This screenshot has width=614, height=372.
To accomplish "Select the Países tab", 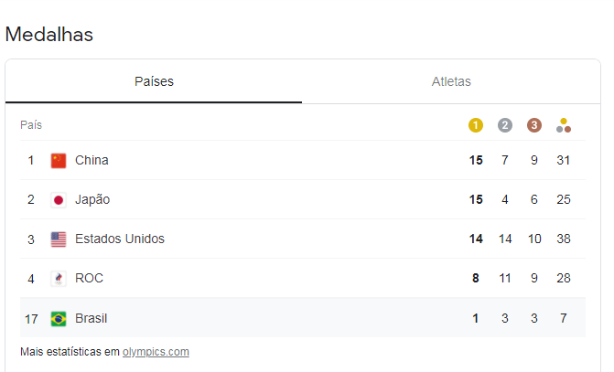I will pyautogui.click(x=154, y=81).
